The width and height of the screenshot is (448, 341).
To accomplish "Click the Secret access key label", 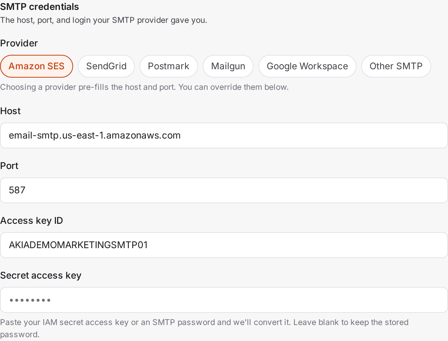I will (40, 276).
